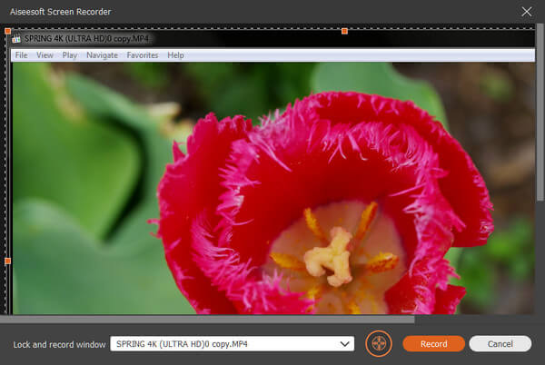Image resolution: width=545 pixels, height=365 pixels.
Task: Click the media player icon before SPRING 4K title
Action: click(15, 40)
